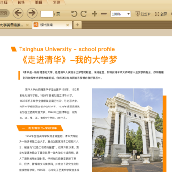This screenshot has width=172, height=172.
Task: Select the 设计指南 document tab
Action: click(52, 25)
